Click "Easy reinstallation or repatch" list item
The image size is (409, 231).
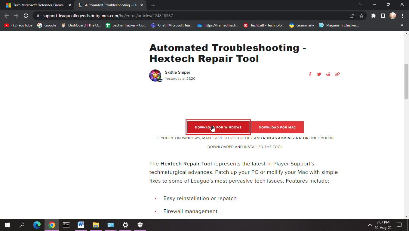pos(200,198)
